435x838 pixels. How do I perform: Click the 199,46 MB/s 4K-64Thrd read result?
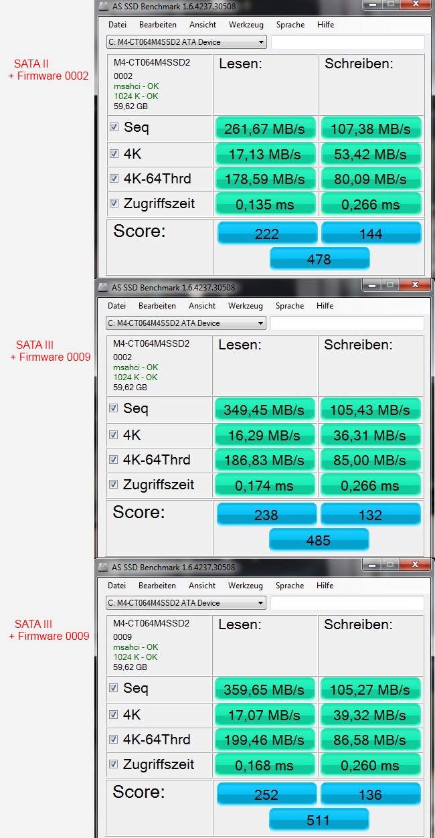(264, 740)
